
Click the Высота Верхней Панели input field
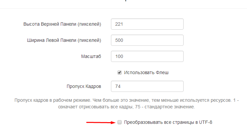[147, 24]
